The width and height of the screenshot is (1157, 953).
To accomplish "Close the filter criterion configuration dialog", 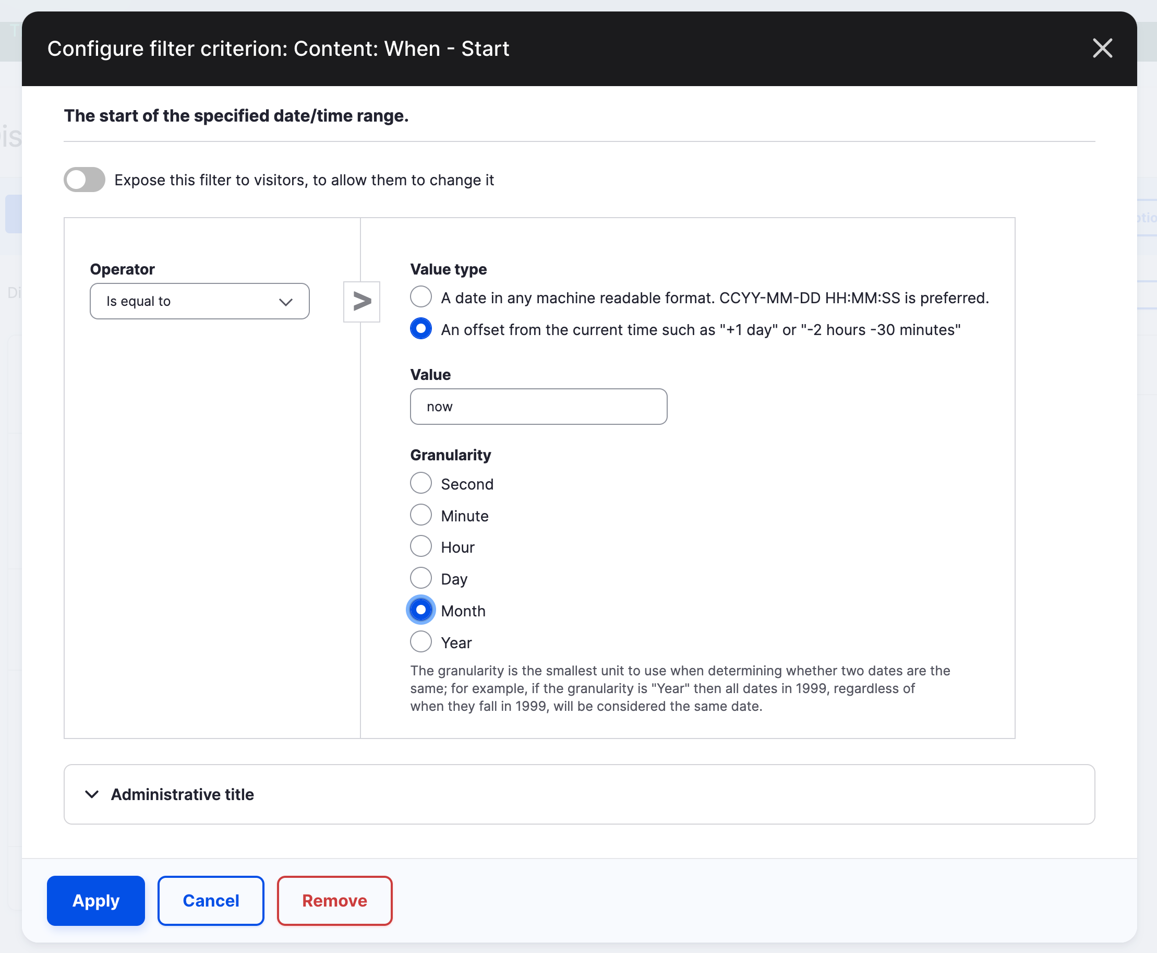I will [x=1102, y=49].
